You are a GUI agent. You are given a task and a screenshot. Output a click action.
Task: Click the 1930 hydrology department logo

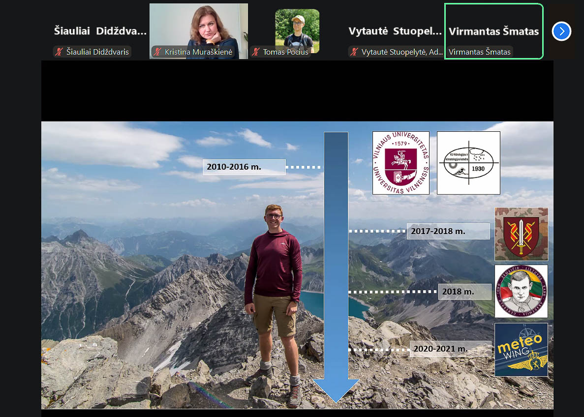click(x=468, y=163)
